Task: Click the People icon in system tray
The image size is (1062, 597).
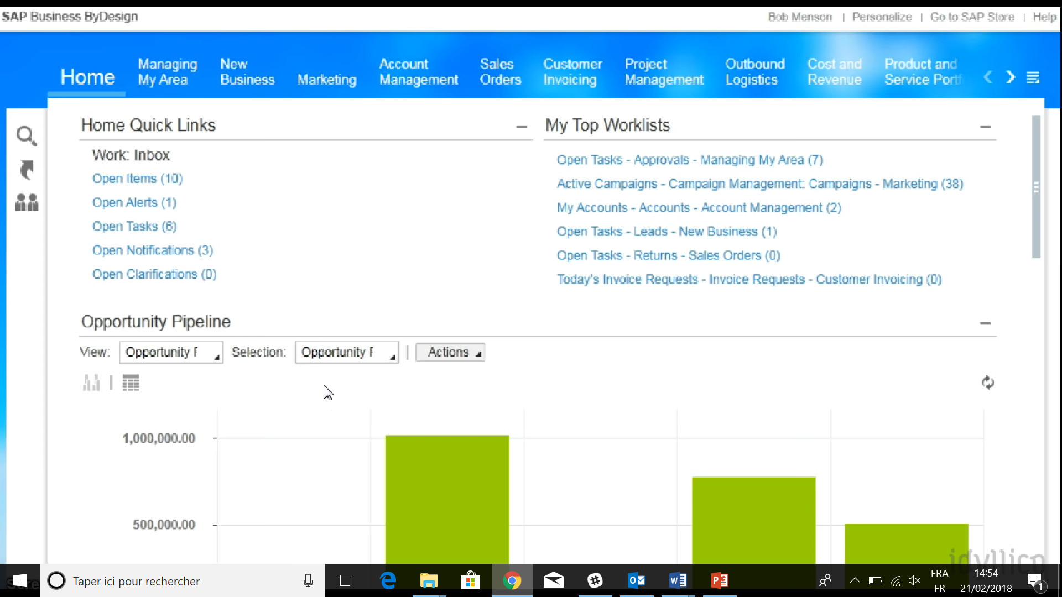Action: coord(825,580)
